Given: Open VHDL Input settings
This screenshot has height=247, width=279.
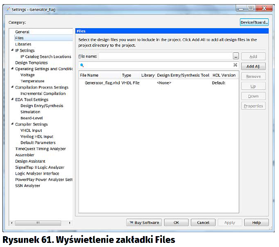Looking at the screenshot, I should point(31,131).
